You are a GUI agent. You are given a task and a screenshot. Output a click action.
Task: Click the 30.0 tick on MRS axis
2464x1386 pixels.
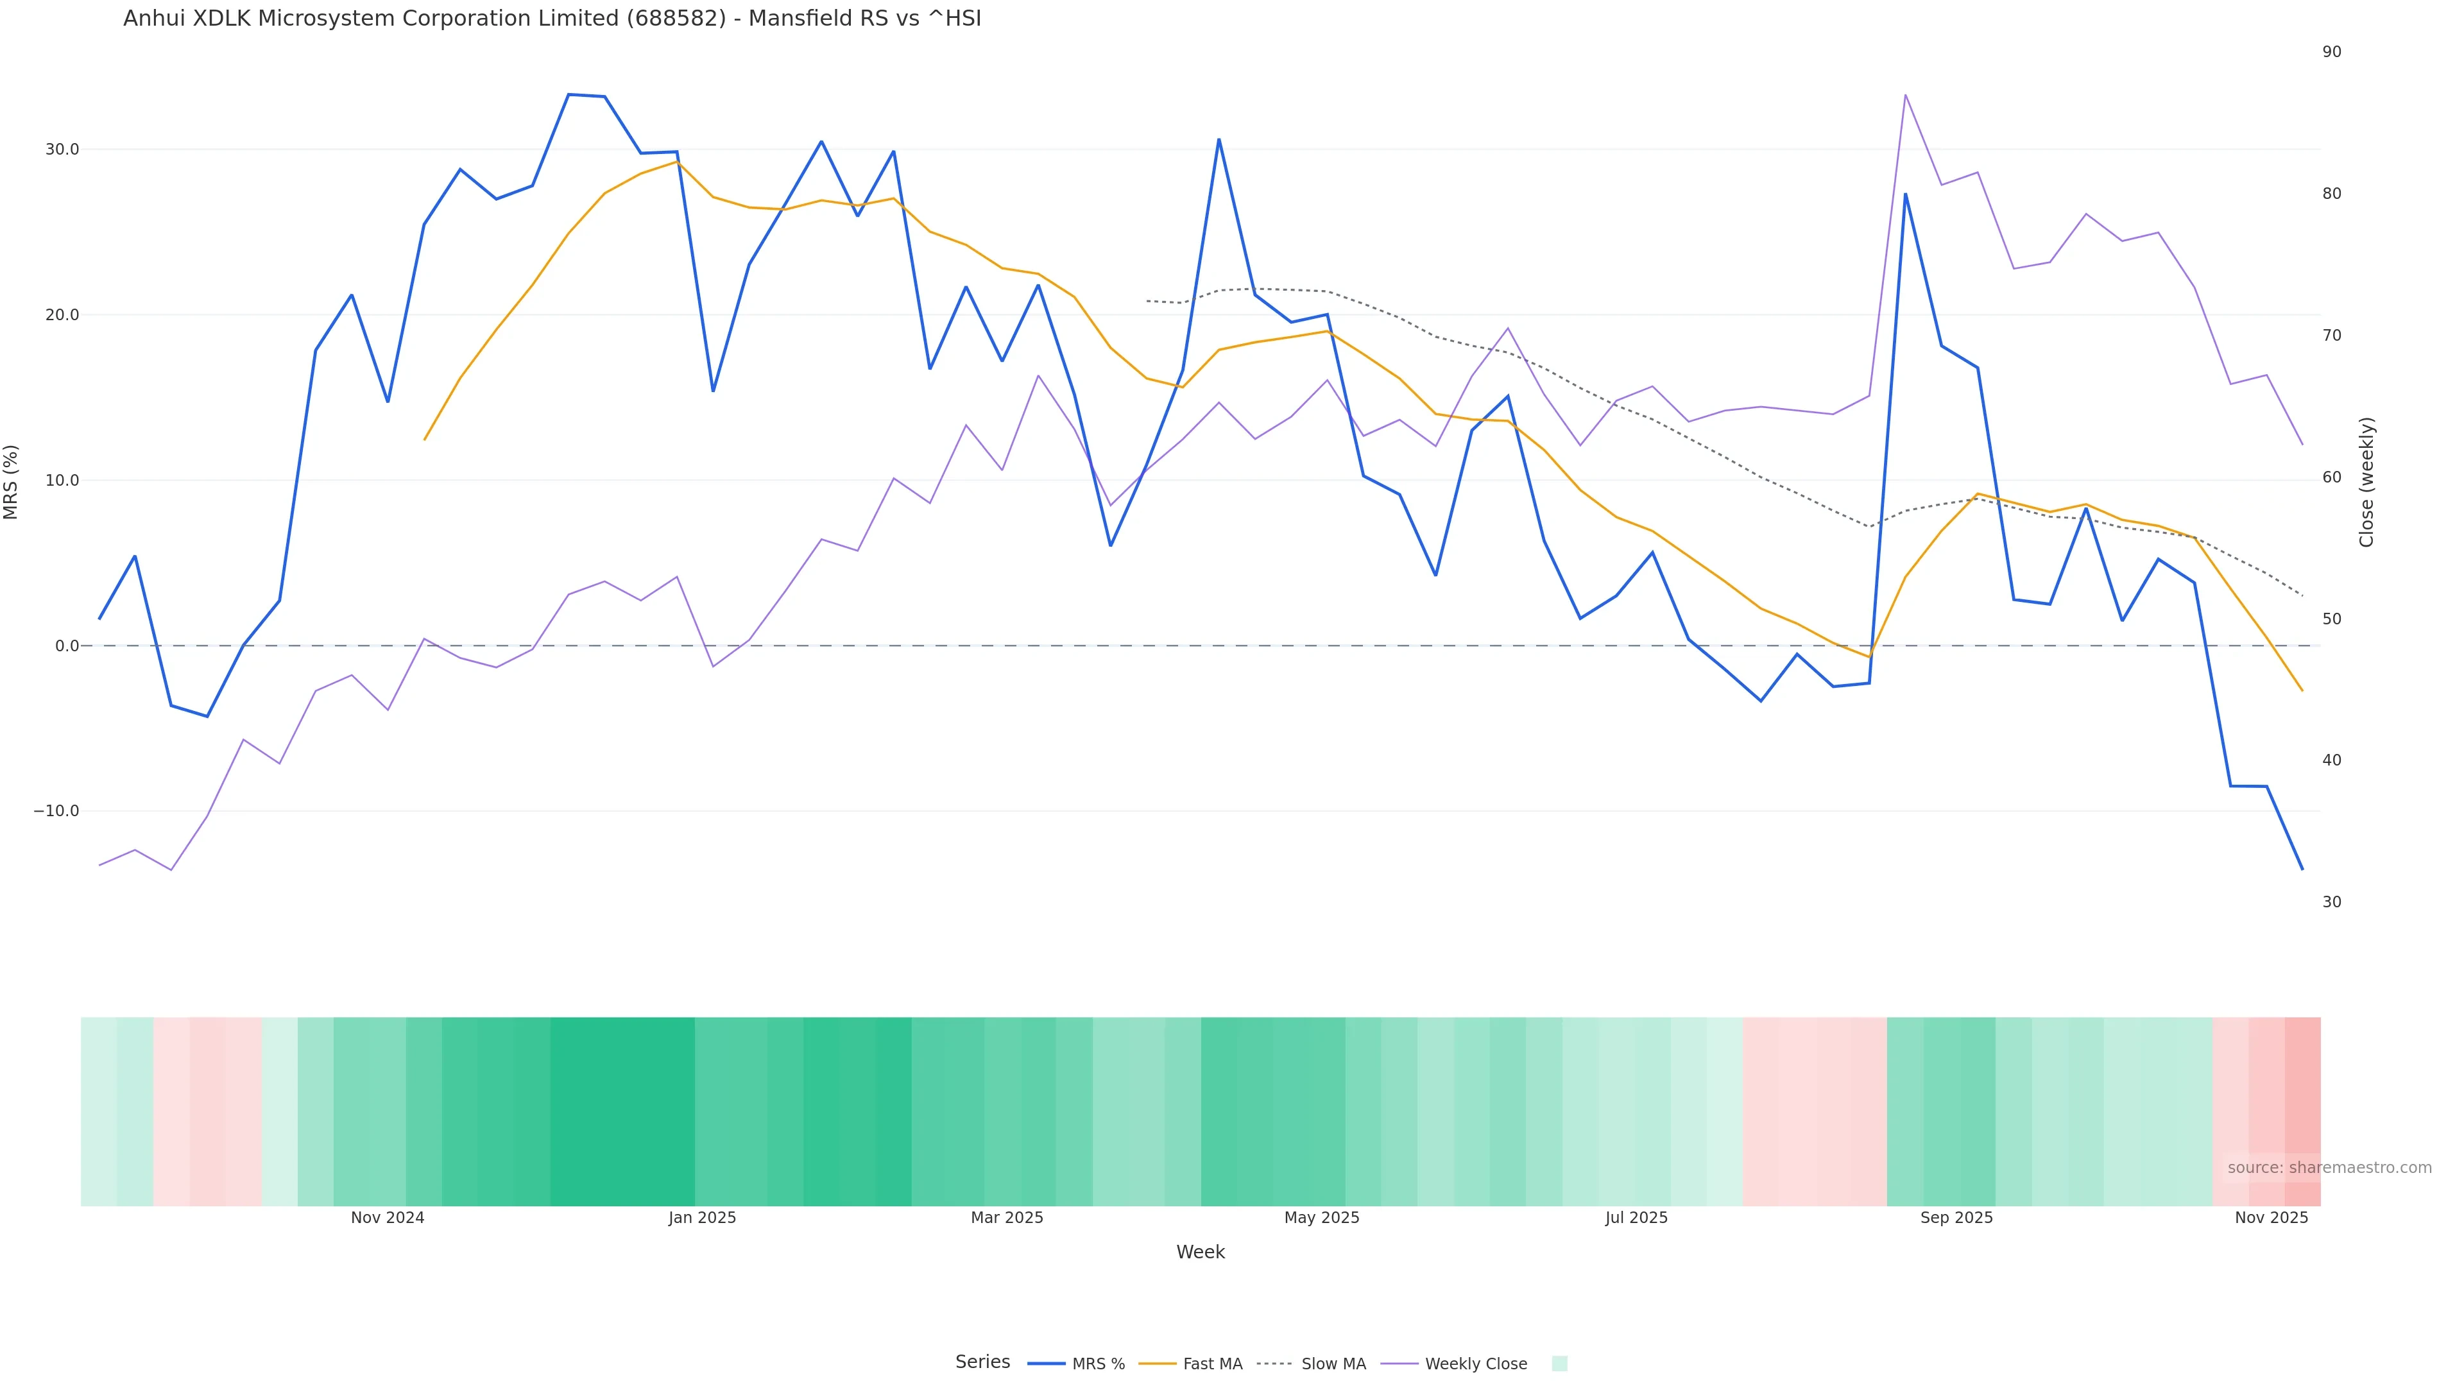click(x=62, y=150)
